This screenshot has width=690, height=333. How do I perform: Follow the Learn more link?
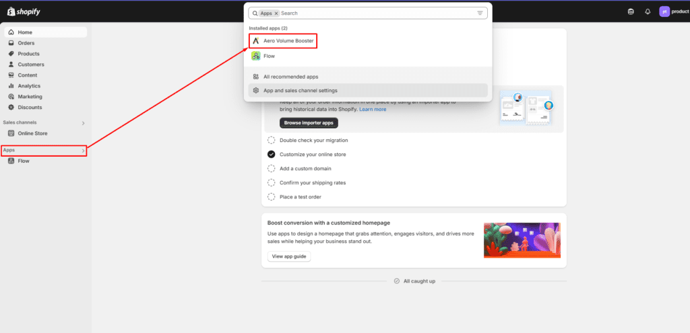tap(373, 110)
